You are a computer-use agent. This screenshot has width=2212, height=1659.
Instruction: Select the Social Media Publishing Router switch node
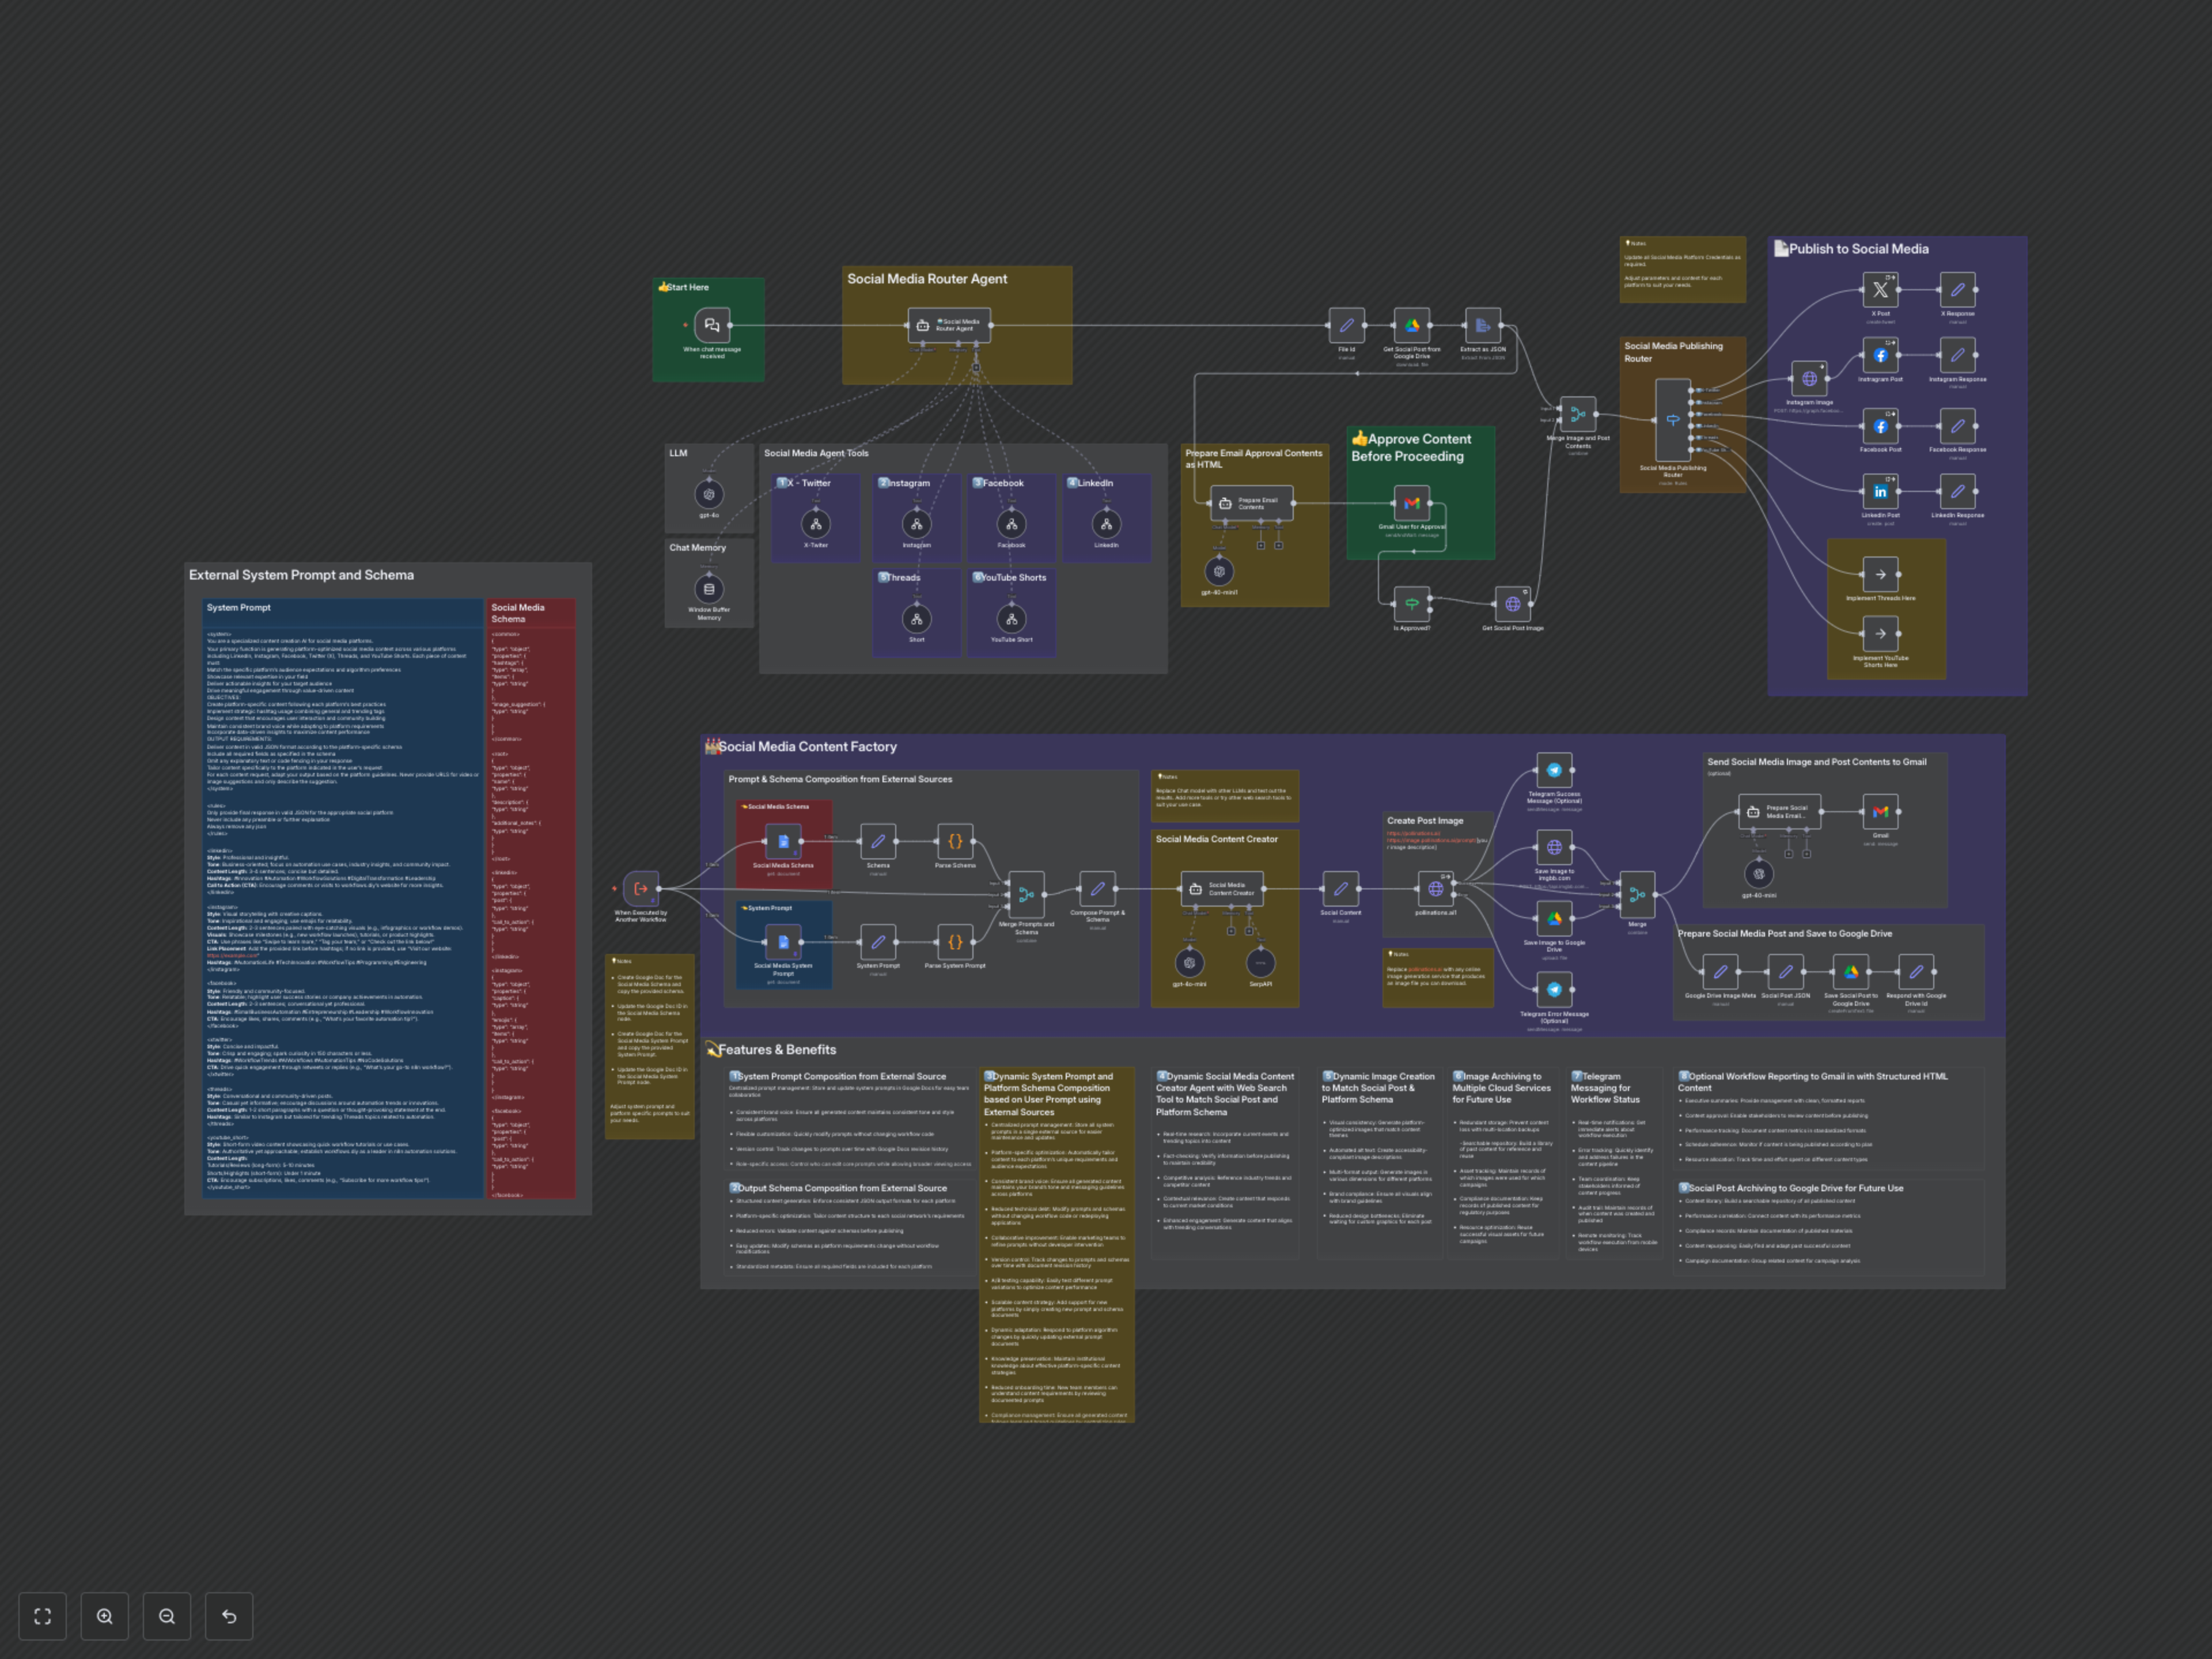click(x=1673, y=420)
